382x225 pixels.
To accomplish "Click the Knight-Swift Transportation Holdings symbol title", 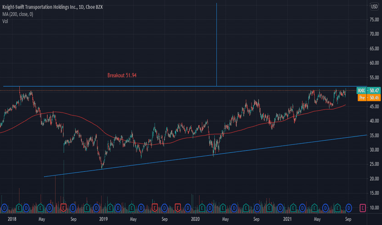I will [52, 7].
